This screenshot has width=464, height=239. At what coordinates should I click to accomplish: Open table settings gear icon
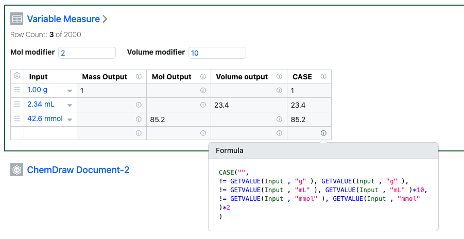(x=17, y=76)
